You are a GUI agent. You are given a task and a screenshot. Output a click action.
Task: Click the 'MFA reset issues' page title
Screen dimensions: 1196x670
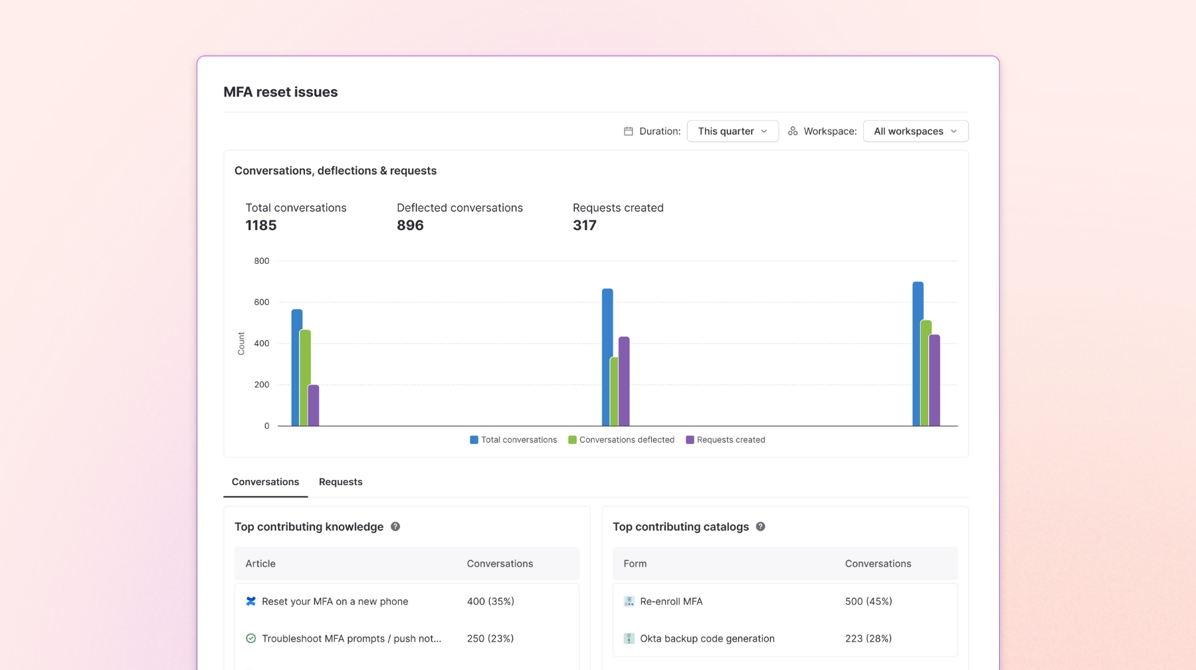point(280,92)
